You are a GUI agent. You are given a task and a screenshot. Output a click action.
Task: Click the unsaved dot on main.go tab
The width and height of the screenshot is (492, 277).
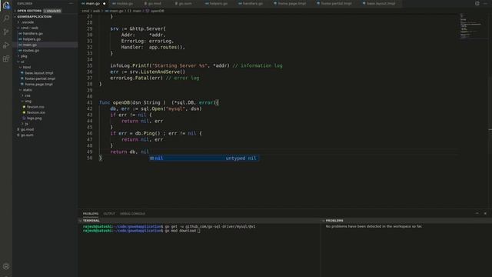click(105, 3)
